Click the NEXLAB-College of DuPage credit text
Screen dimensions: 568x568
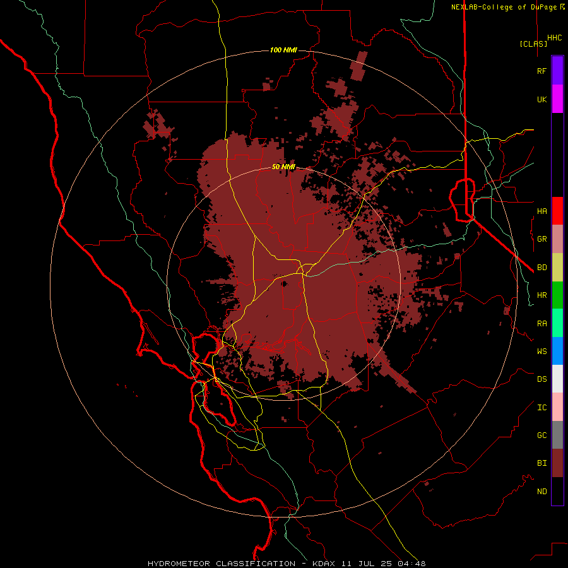click(504, 7)
